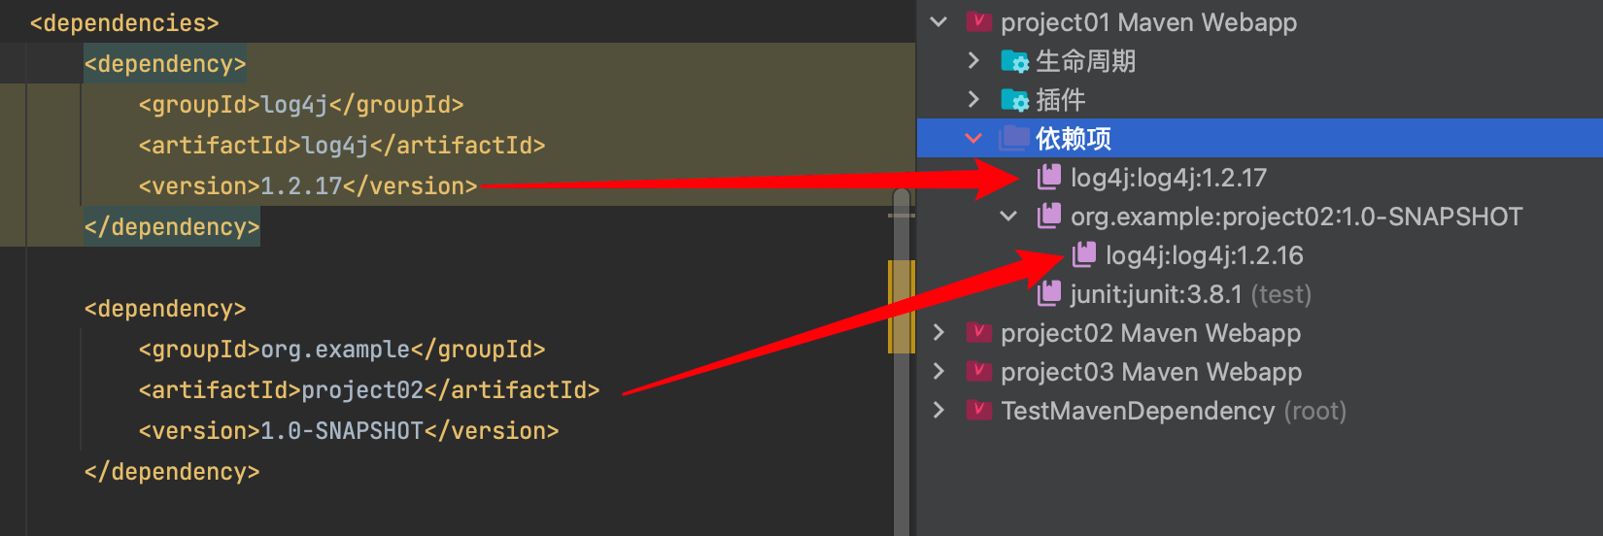The height and width of the screenshot is (536, 1603).
Task: Expand the project03 Maven Webapp node
Action: pyautogui.click(x=938, y=372)
